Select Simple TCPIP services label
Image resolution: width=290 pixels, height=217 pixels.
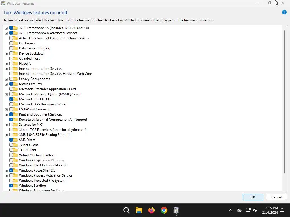pyautogui.click(x=52, y=129)
